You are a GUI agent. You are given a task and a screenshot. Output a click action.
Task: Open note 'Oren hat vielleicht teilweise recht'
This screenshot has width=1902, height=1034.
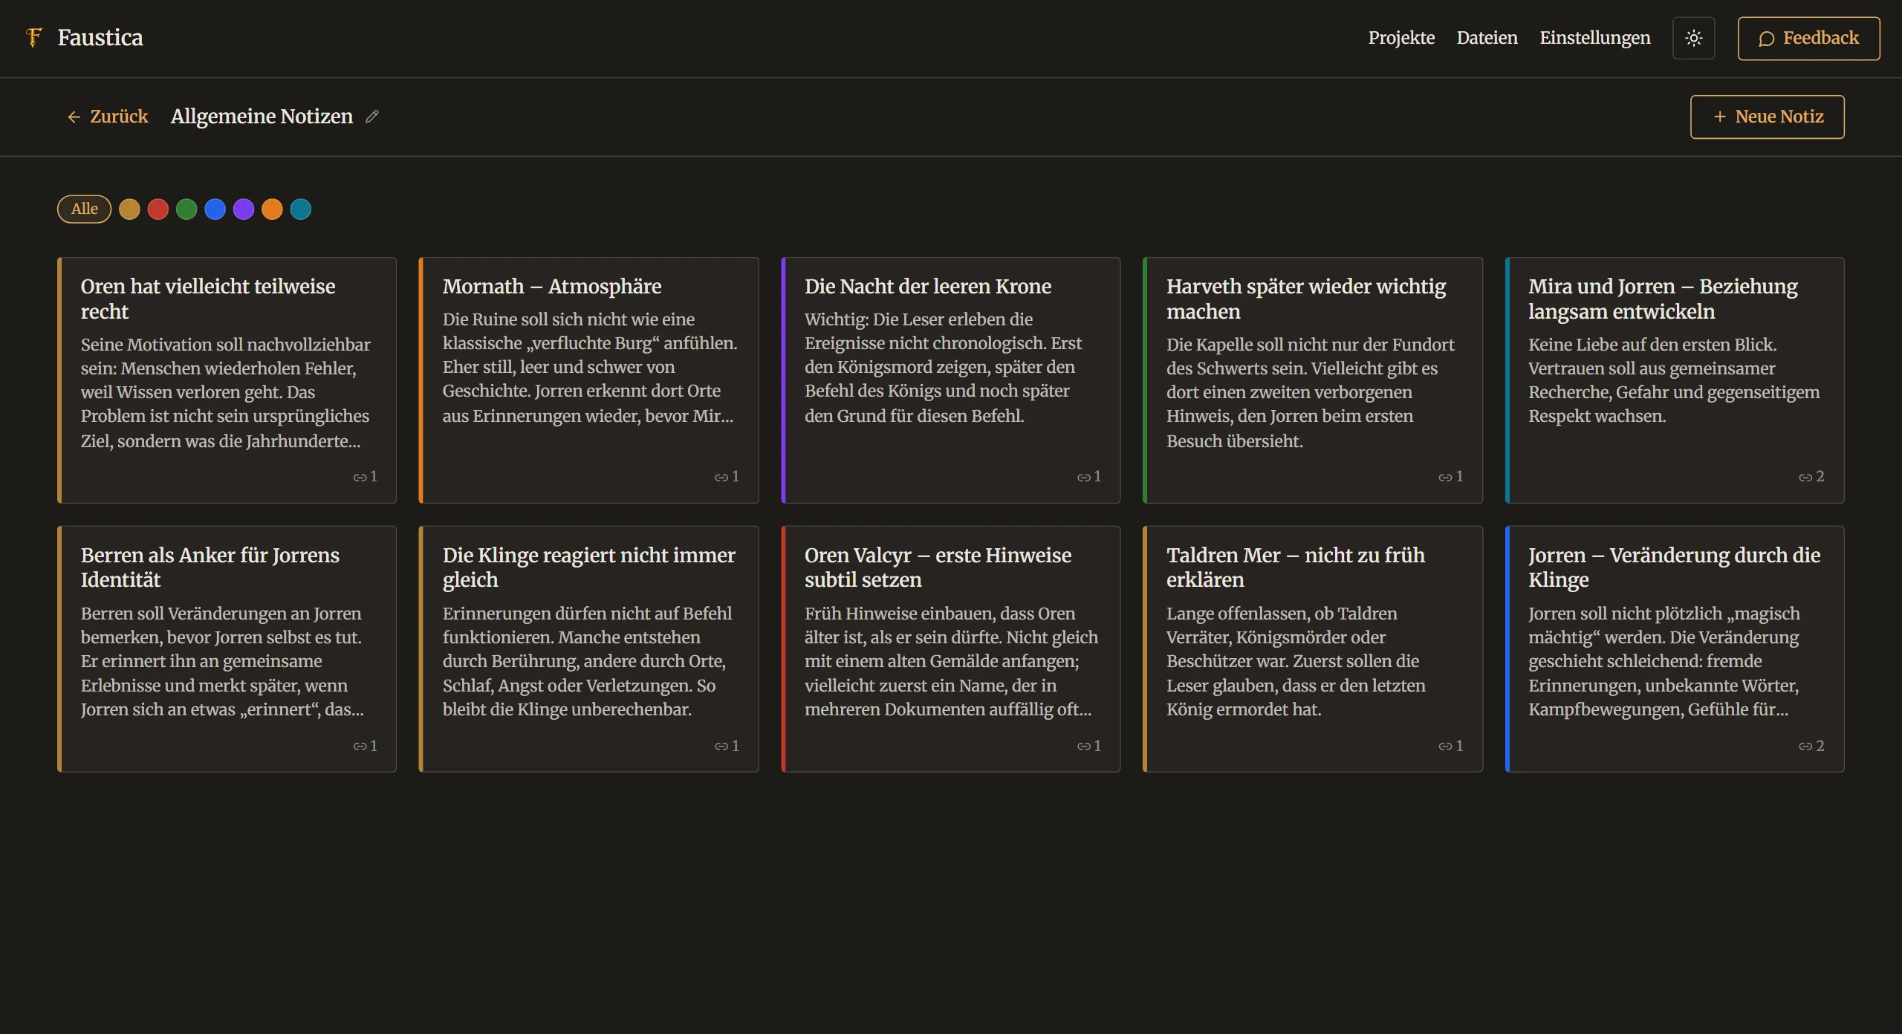pos(227,380)
